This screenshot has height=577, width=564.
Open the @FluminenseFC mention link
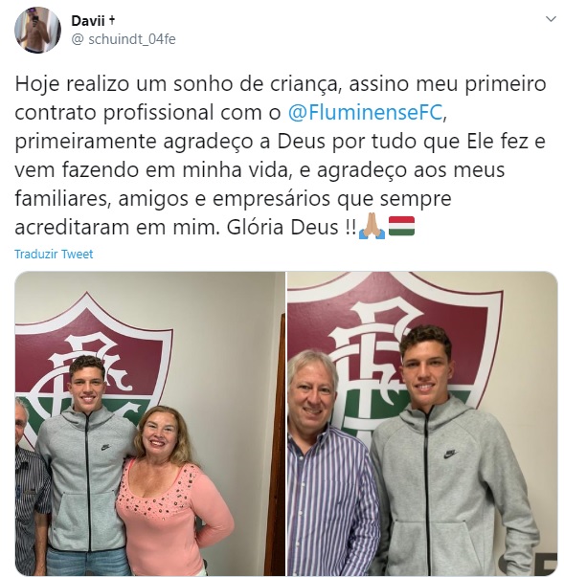(x=365, y=113)
